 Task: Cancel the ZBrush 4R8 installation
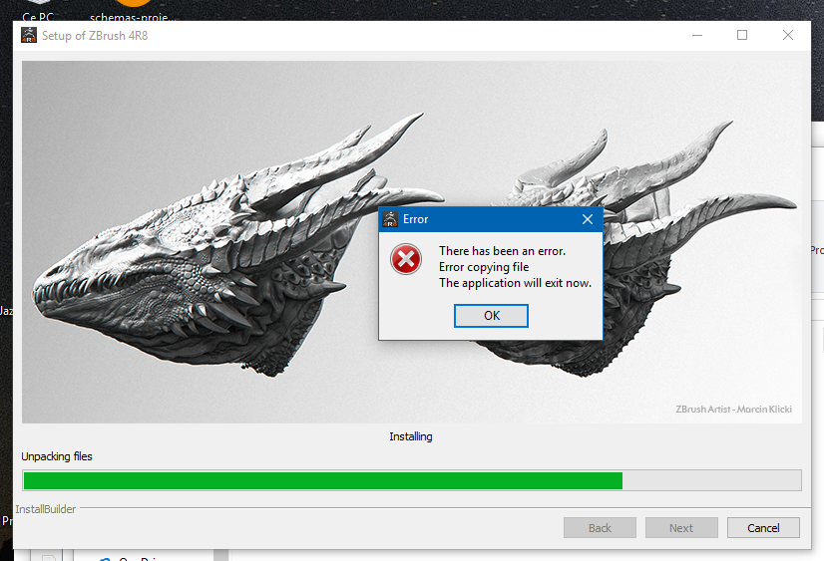tap(763, 527)
